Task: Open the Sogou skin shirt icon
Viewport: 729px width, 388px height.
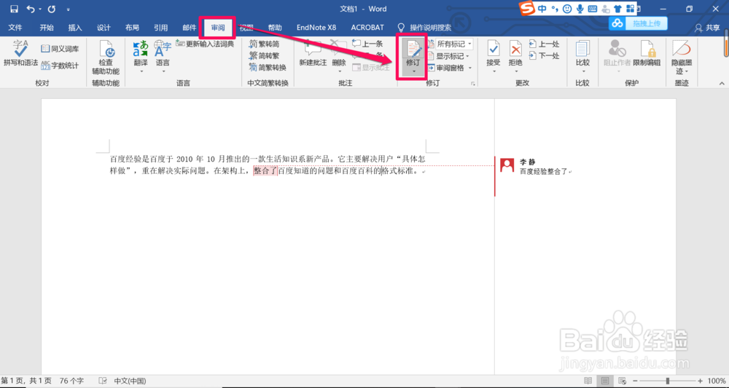Action: [x=617, y=9]
